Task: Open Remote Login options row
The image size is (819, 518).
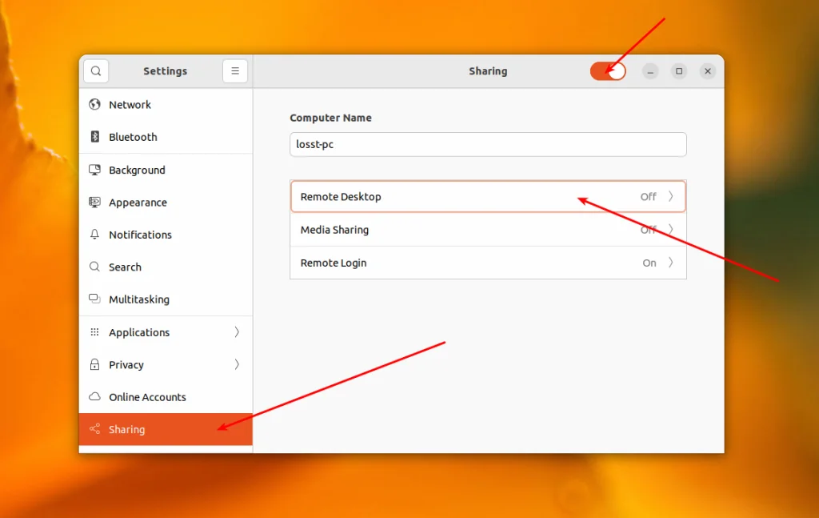Action: pos(488,263)
